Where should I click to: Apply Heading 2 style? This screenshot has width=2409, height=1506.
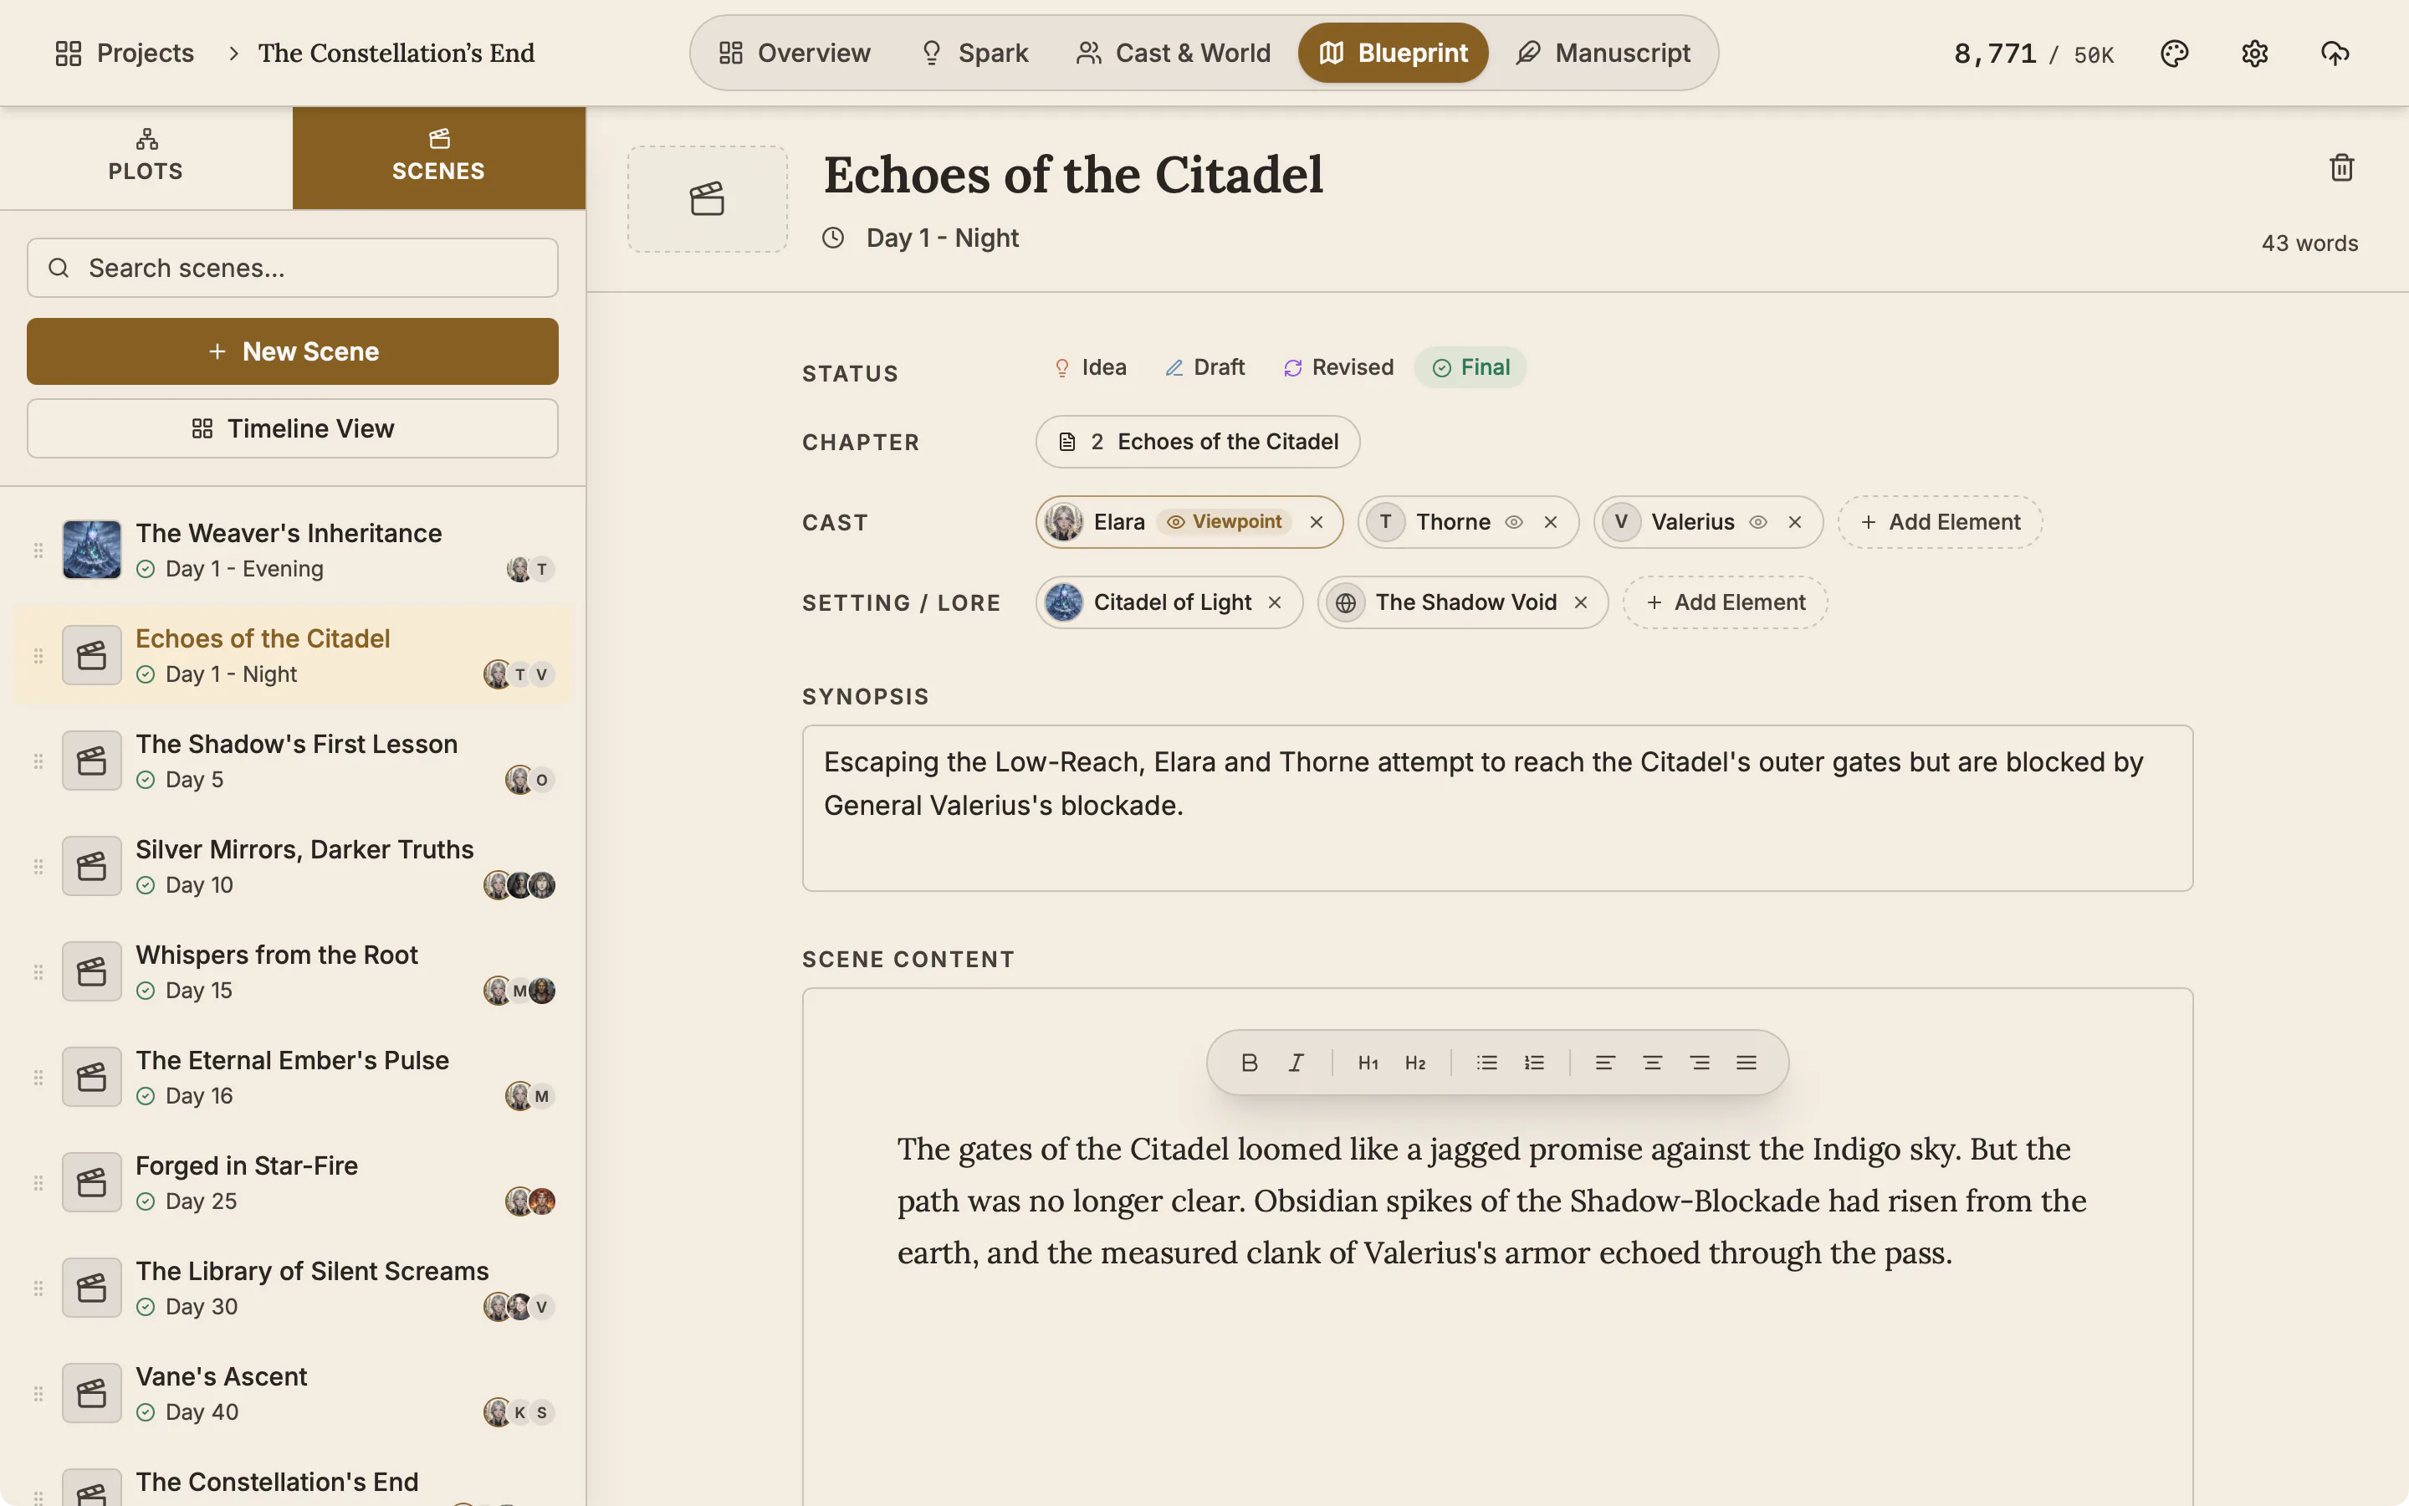coord(1414,1063)
